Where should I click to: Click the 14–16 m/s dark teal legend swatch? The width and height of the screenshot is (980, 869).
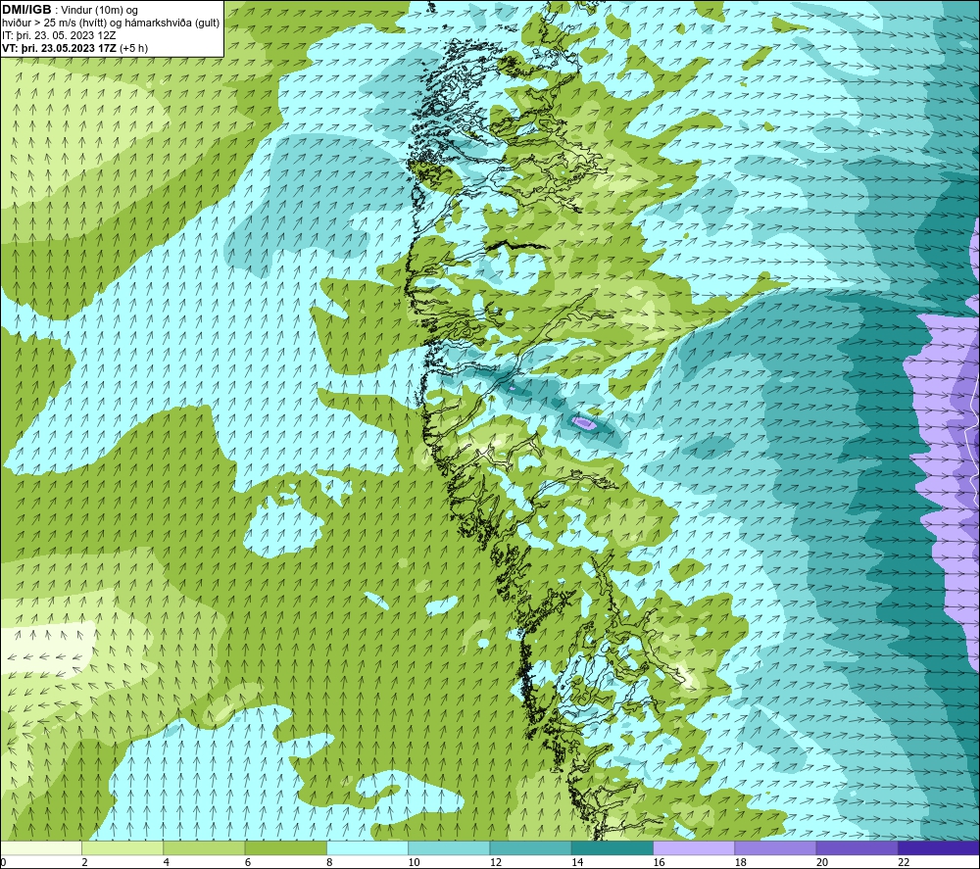tap(612, 848)
